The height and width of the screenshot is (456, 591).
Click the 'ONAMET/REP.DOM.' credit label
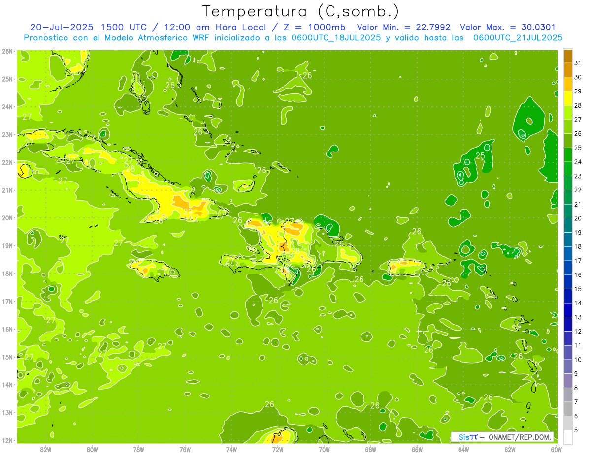pyautogui.click(x=519, y=437)
